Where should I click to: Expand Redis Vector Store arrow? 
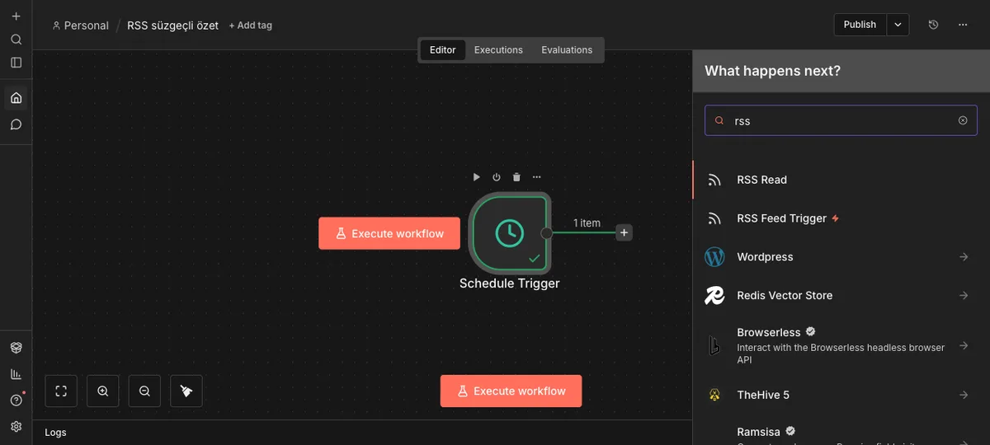964,296
